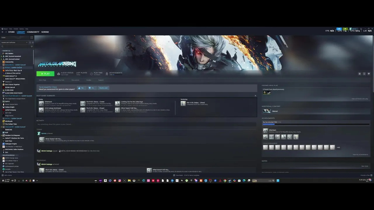The width and height of the screenshot is (374, 210).
Task: Open the Support tab
Action: coord(101,80)
